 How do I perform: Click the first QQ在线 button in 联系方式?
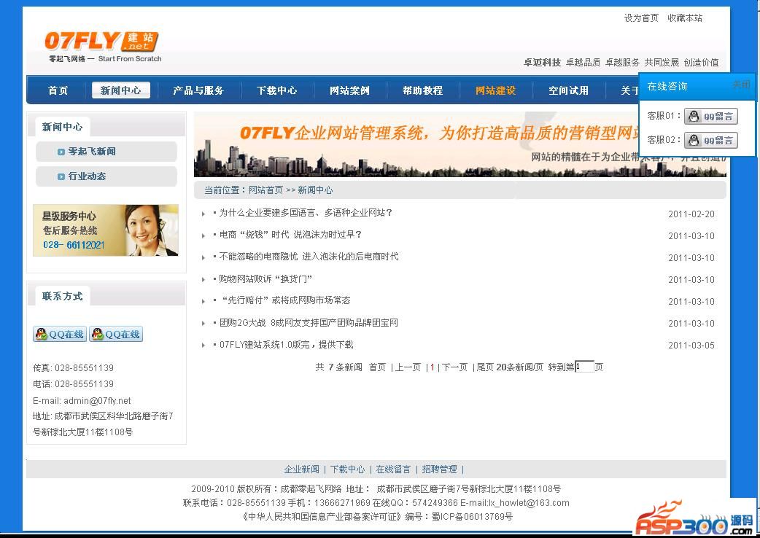point(60,334)
